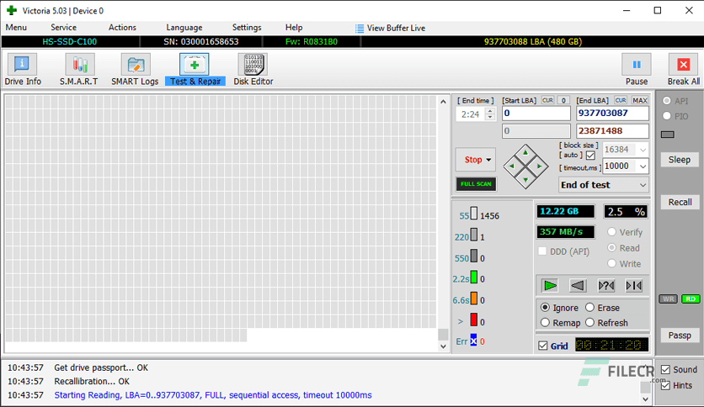Open the Language menu
Screen dimensions: 704x407
[x=184, y=28]
